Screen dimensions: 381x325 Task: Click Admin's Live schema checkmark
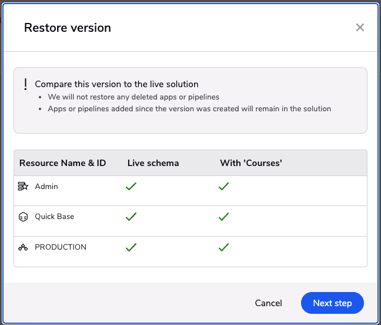pyautogui.click(x=131, y=187)
